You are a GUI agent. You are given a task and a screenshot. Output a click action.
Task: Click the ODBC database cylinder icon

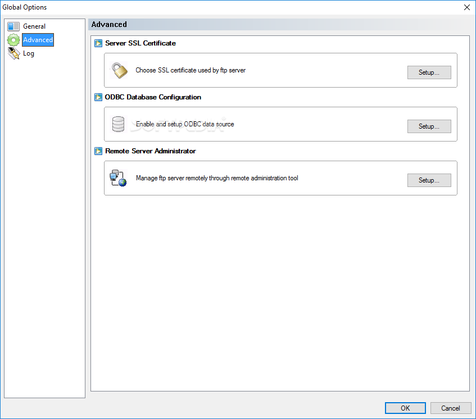click(118, 124)
